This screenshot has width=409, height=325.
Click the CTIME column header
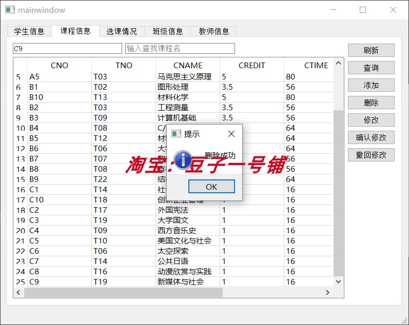click(309, 65)
